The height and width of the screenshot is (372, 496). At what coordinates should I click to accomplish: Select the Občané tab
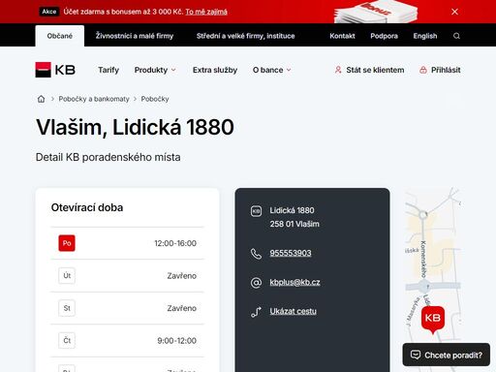coord(60,36)
